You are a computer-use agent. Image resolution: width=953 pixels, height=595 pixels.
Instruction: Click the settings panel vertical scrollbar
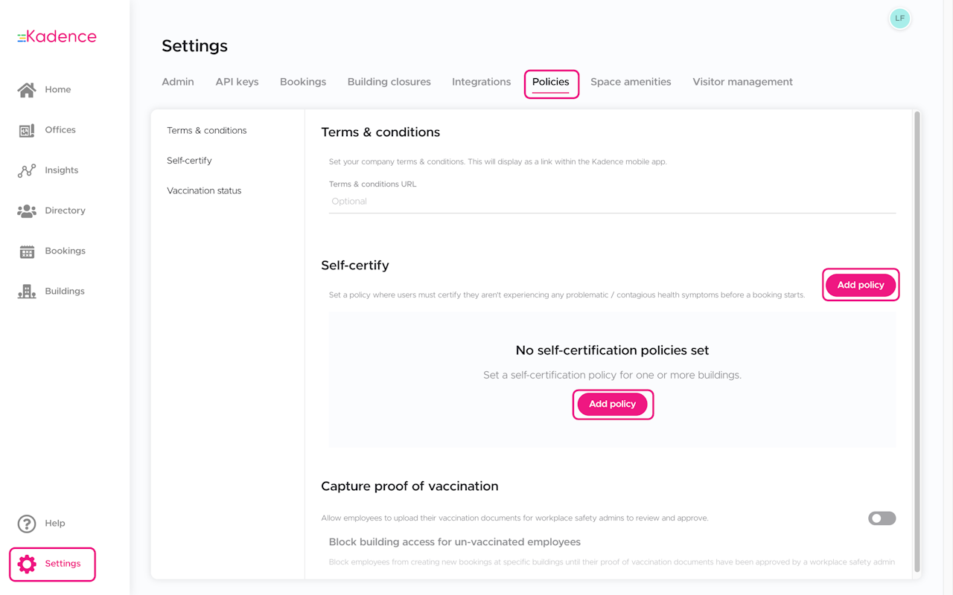tap(917, 342)
